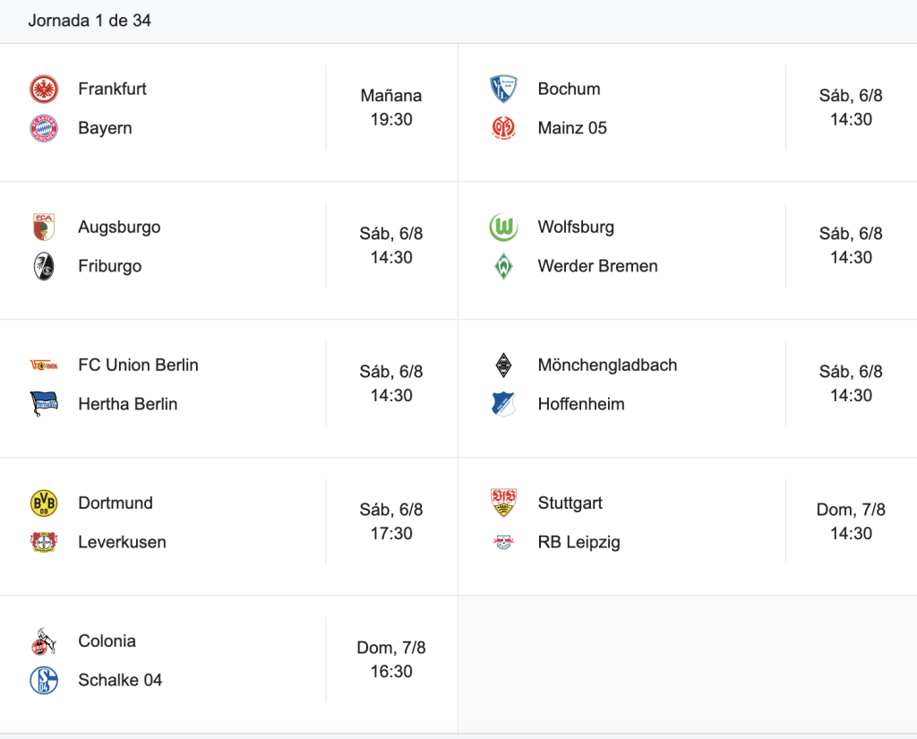Select the Mainz 05 team name
917x739 pixels.
coord(572,128)
